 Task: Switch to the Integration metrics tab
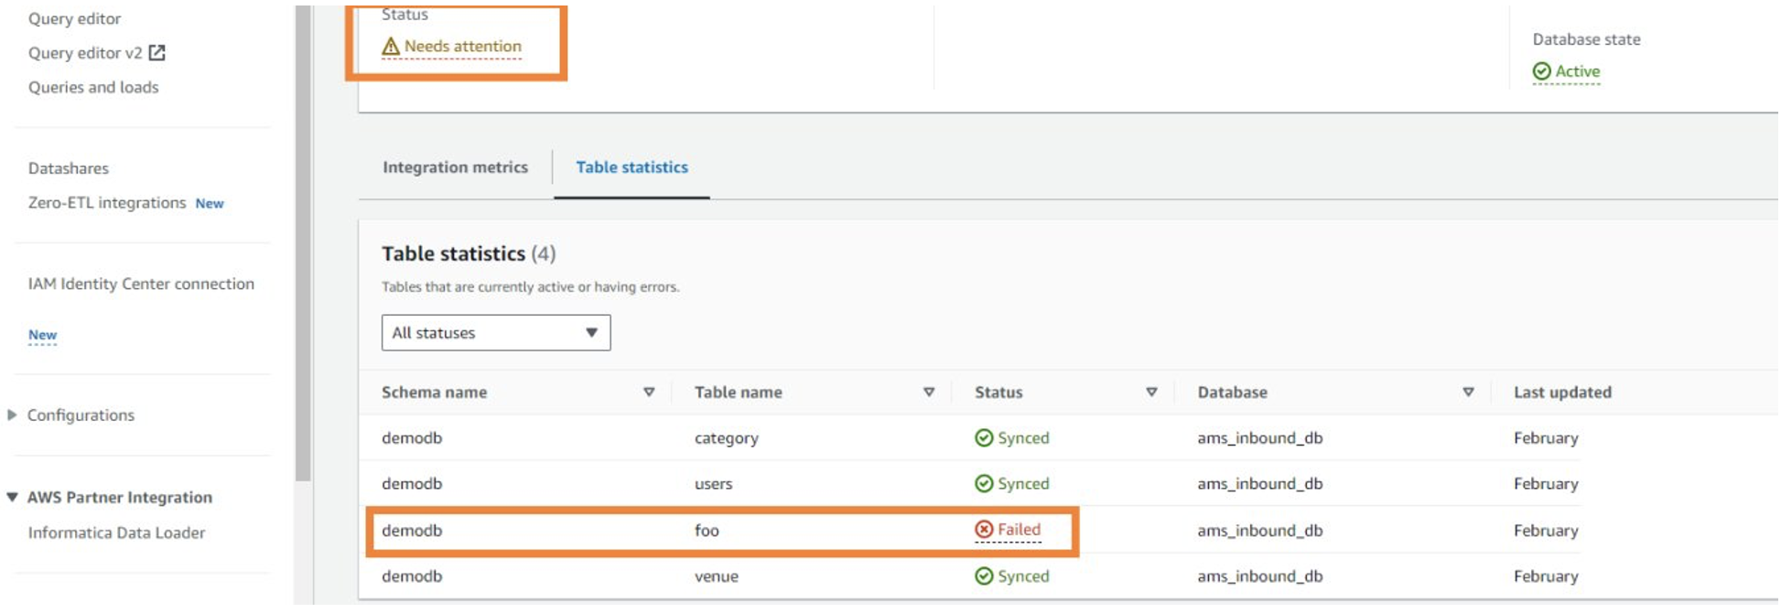[x=455, y=167]
